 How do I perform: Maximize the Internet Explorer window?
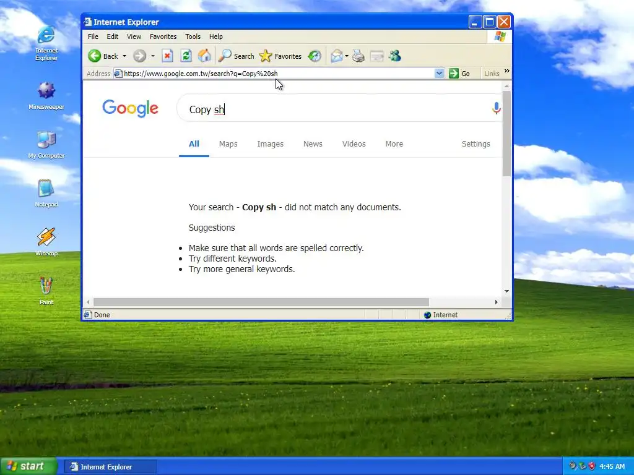(490, 22)
